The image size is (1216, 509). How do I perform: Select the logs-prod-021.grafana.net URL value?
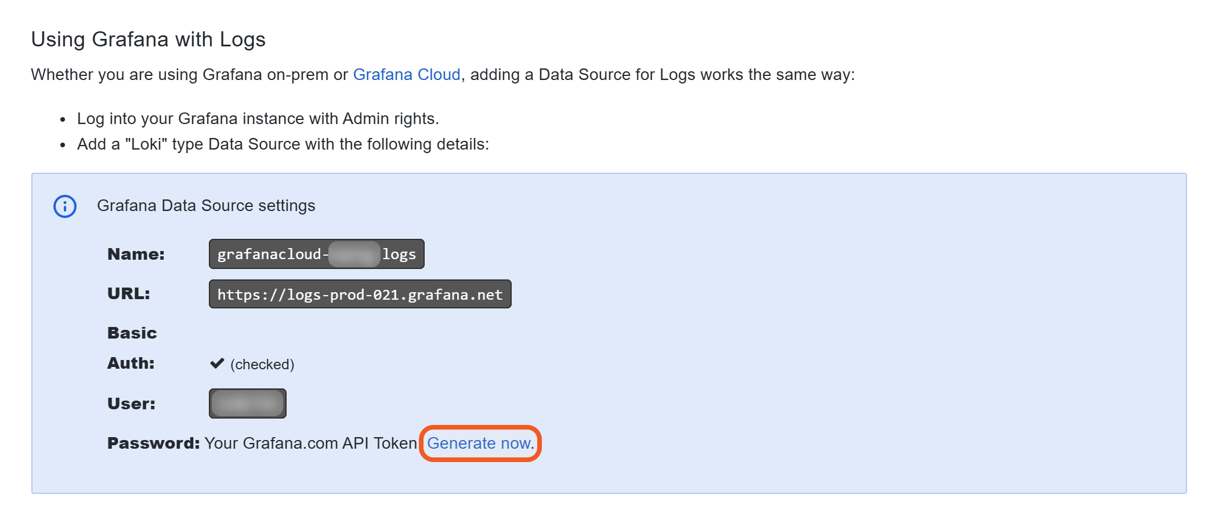pyautogui.click(x=360, y=295)
